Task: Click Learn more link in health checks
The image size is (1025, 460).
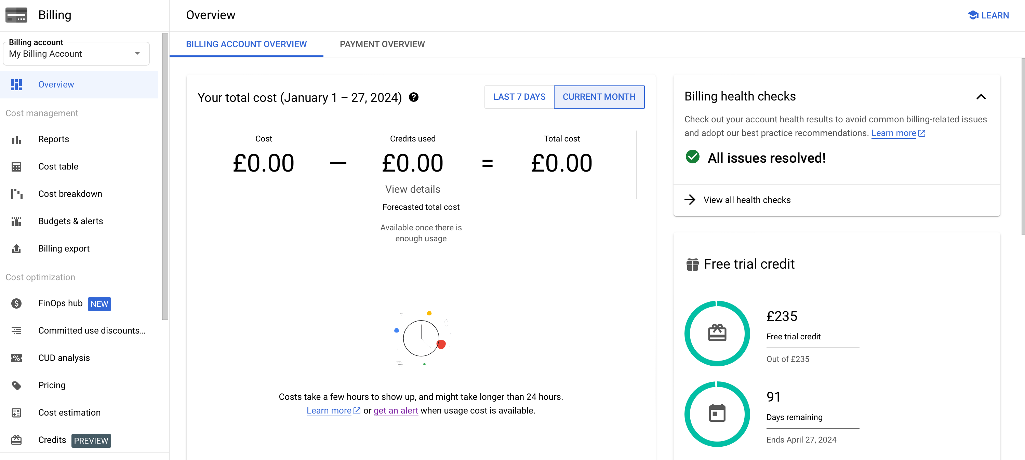Action: [894, 133]
